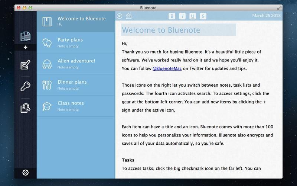Click the book icon of Welcome note
The width and height of the screenshot is (297, 186).
(47, 22)
